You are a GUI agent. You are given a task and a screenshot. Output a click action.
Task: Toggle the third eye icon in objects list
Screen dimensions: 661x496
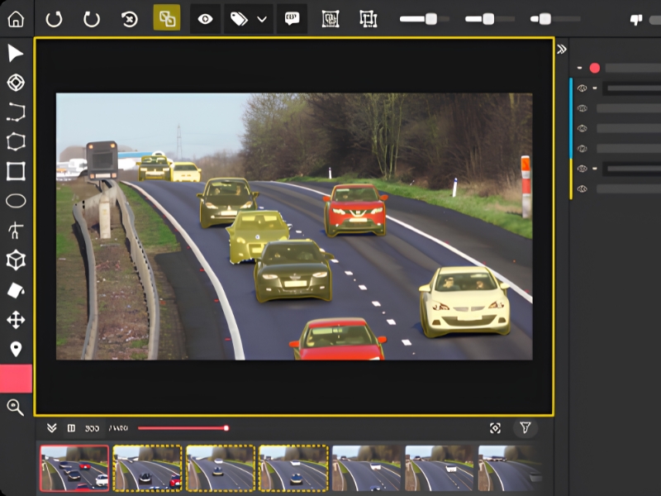pos(583,128)
